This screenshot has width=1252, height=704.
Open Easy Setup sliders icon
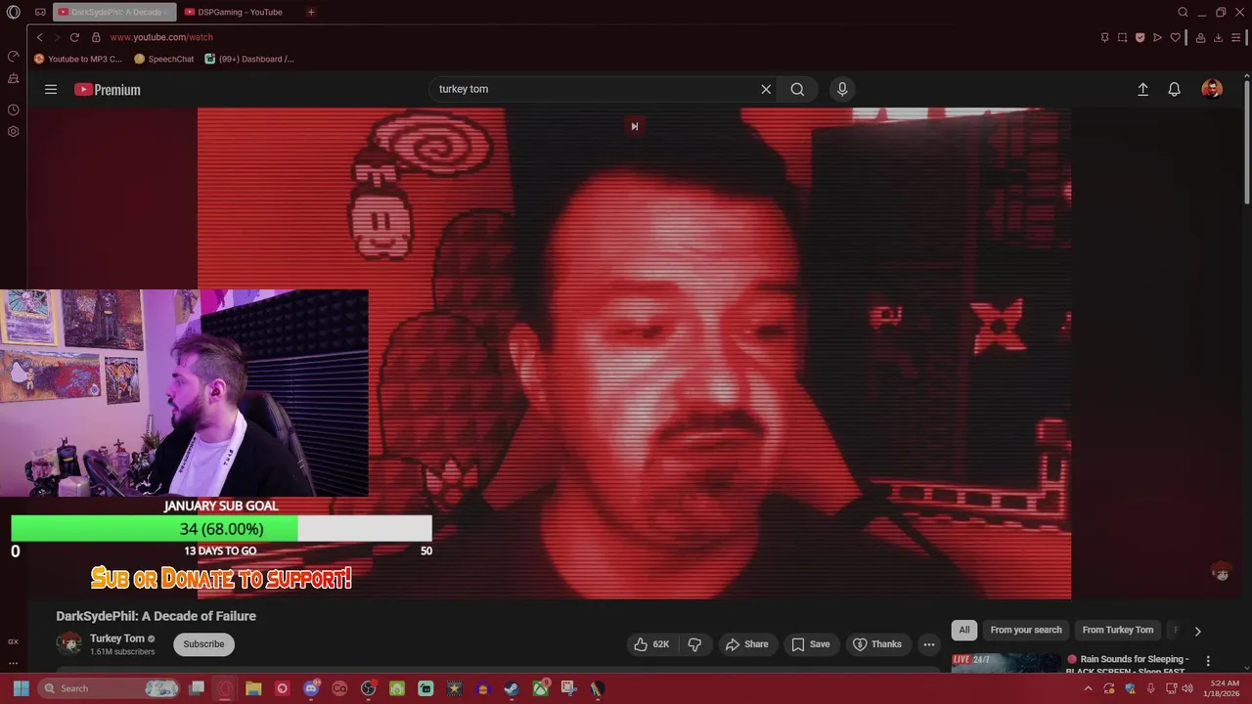coord(1235,37)
